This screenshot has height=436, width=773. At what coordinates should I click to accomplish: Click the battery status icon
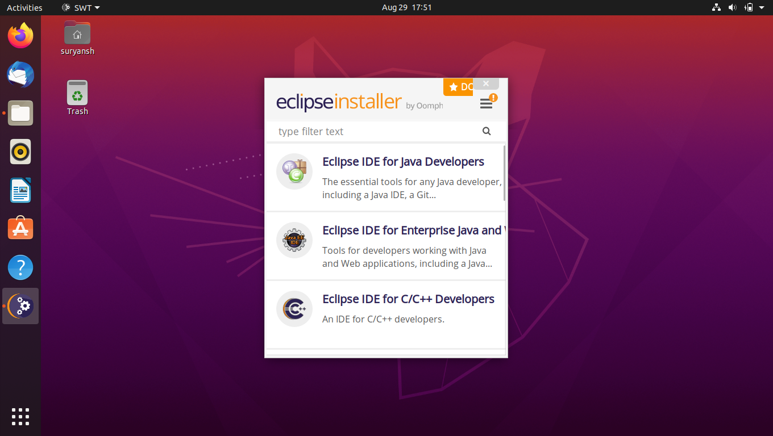point(749,7)
